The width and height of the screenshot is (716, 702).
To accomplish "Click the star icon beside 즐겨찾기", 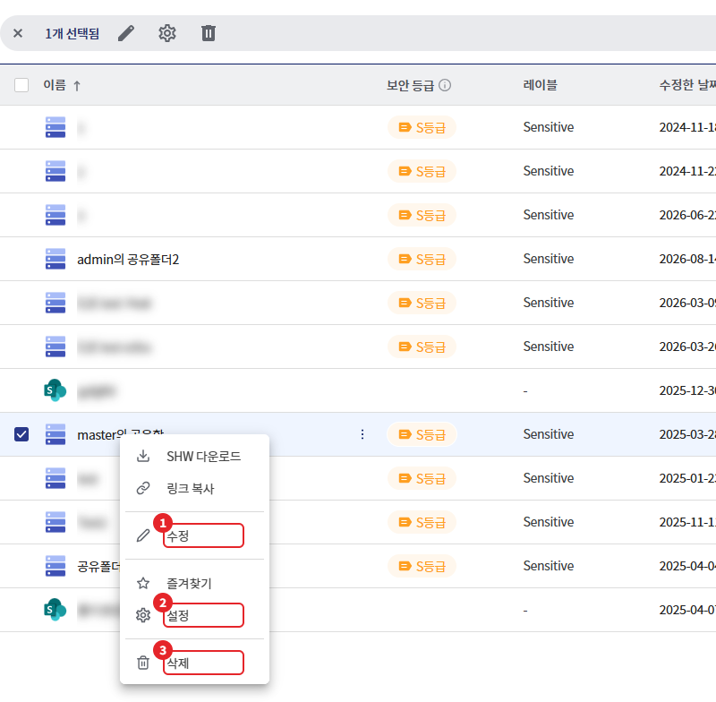I will click(143, 583).
